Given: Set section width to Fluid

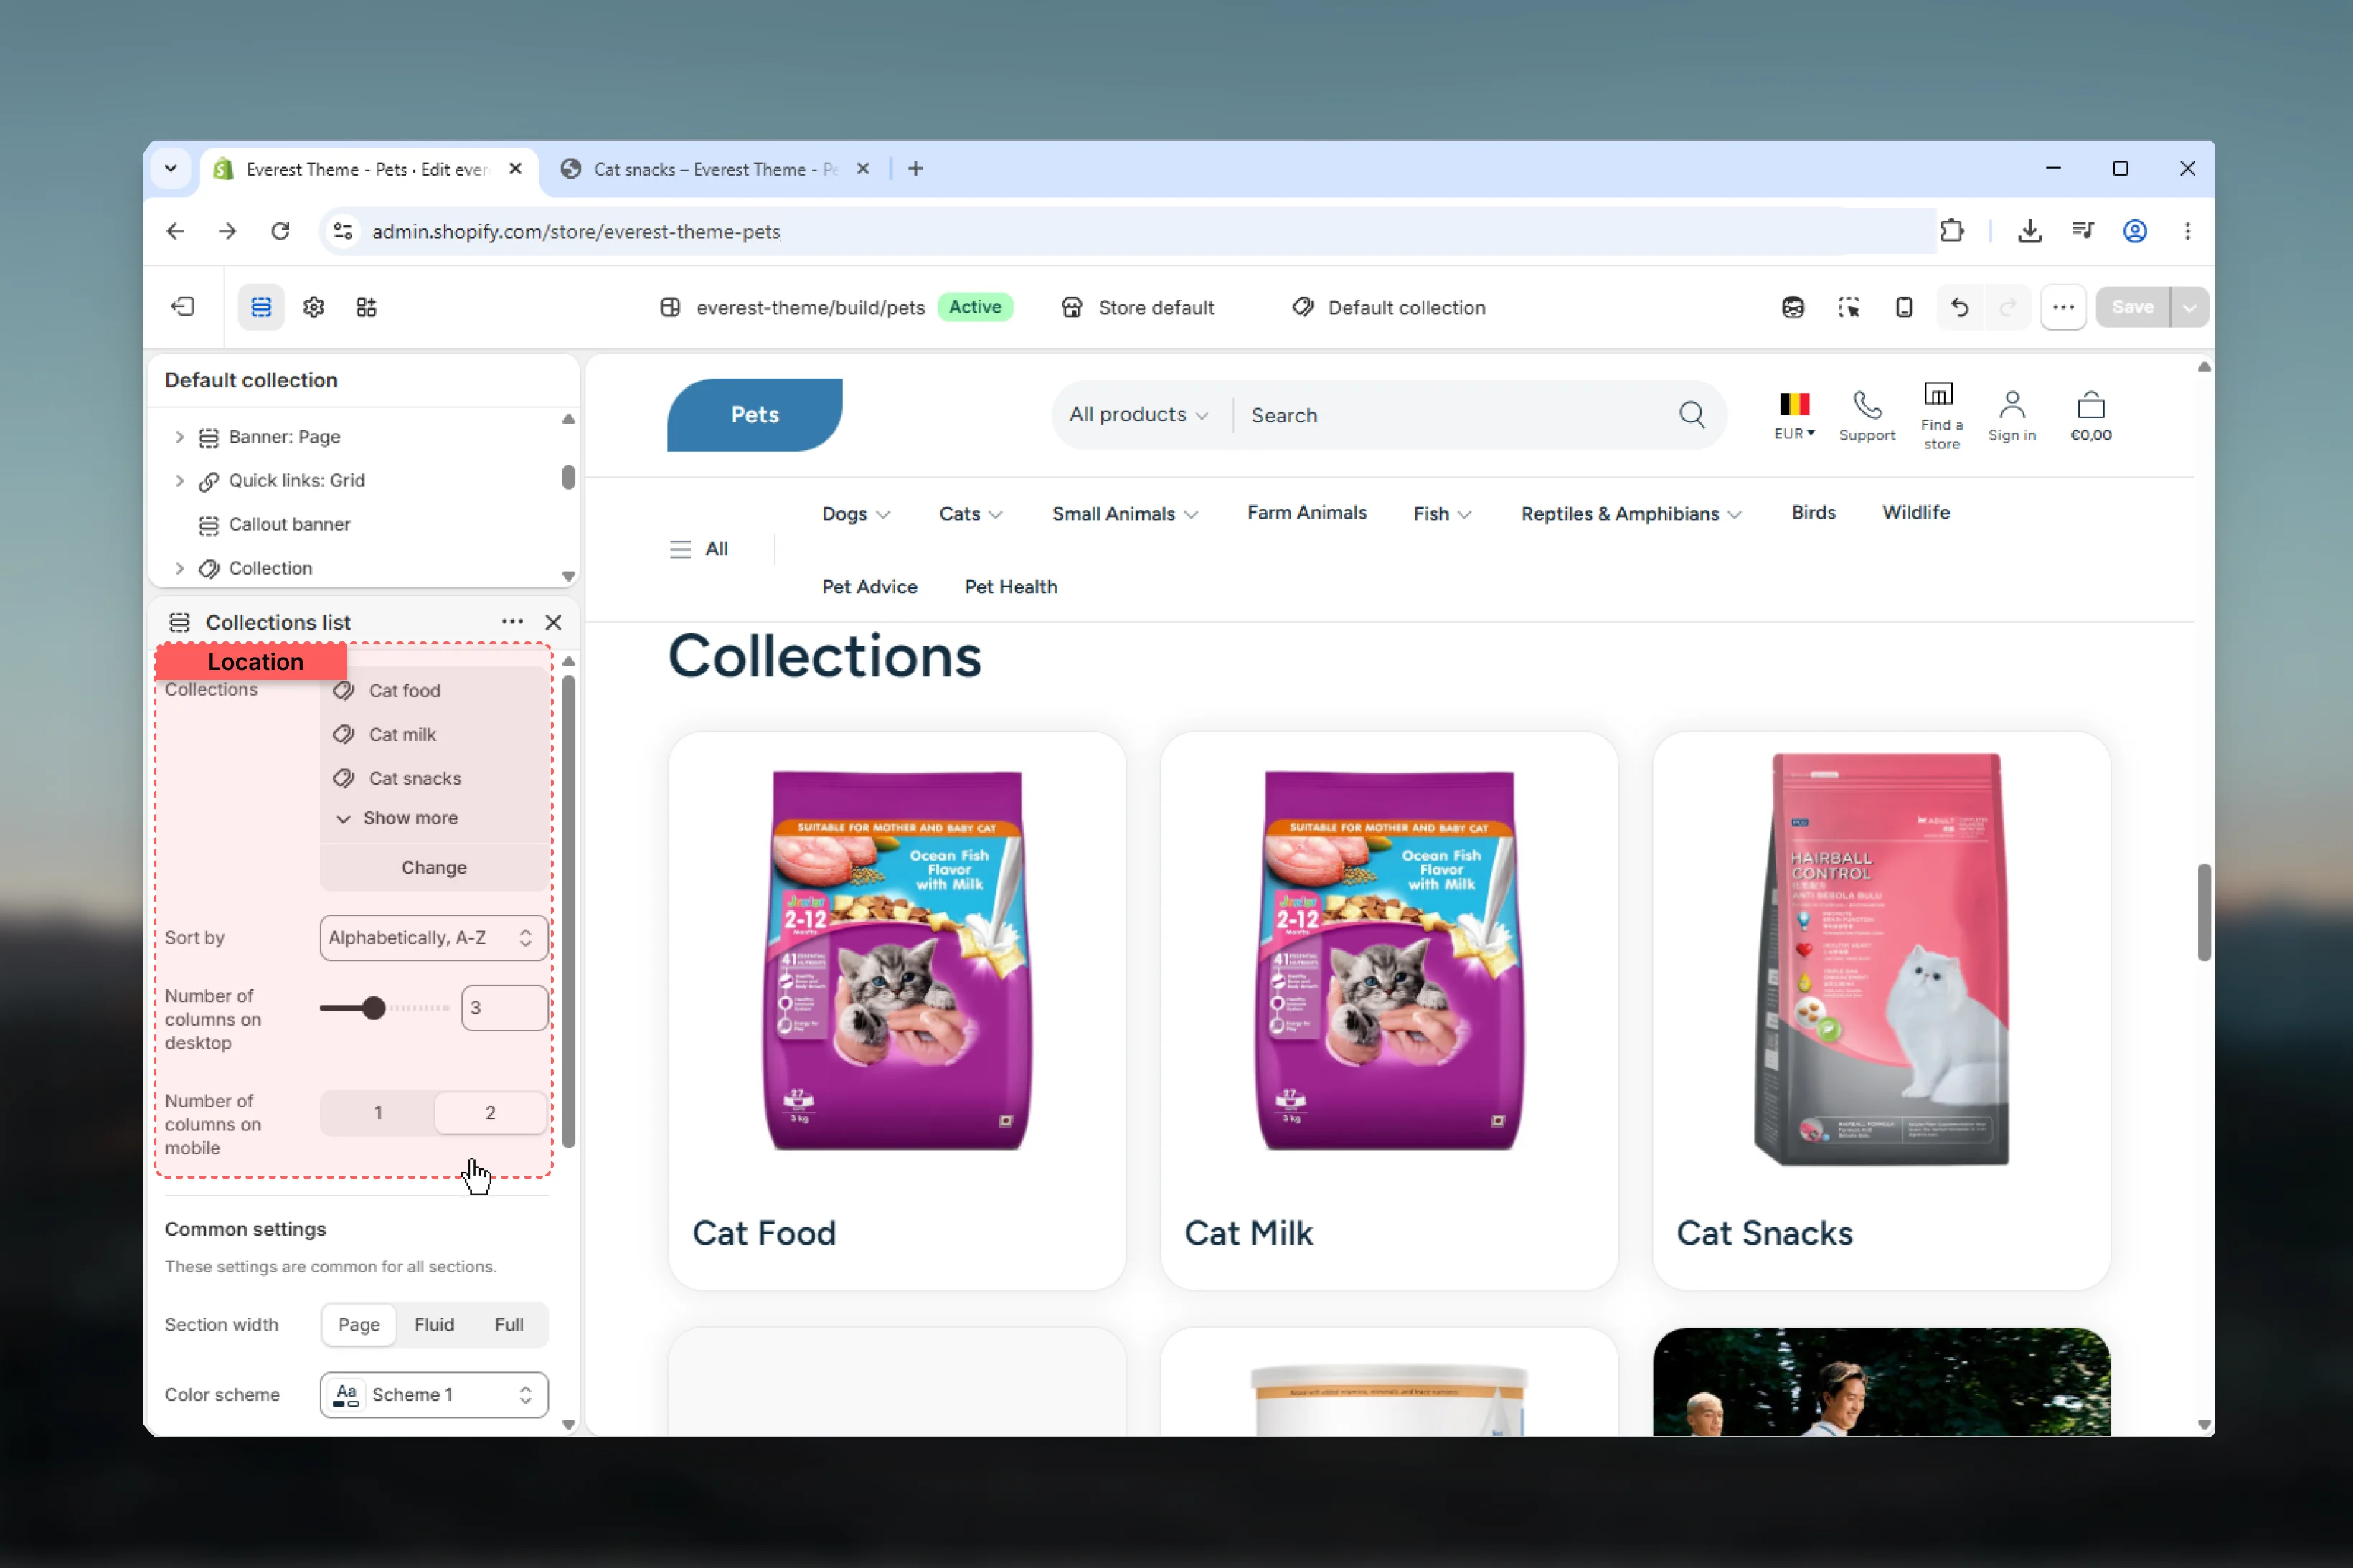Looking at the screenshot, I should pyautogui.click(x=434, y=1324).
